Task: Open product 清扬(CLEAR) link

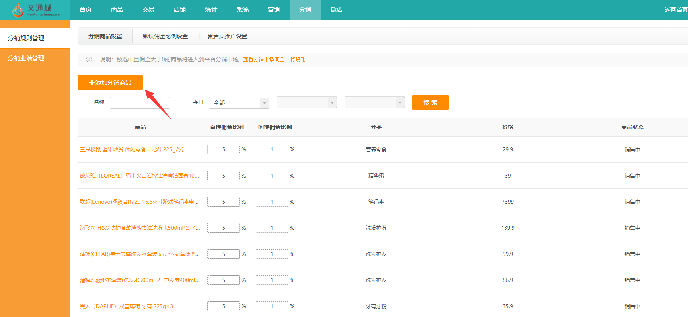Action: 140,254
